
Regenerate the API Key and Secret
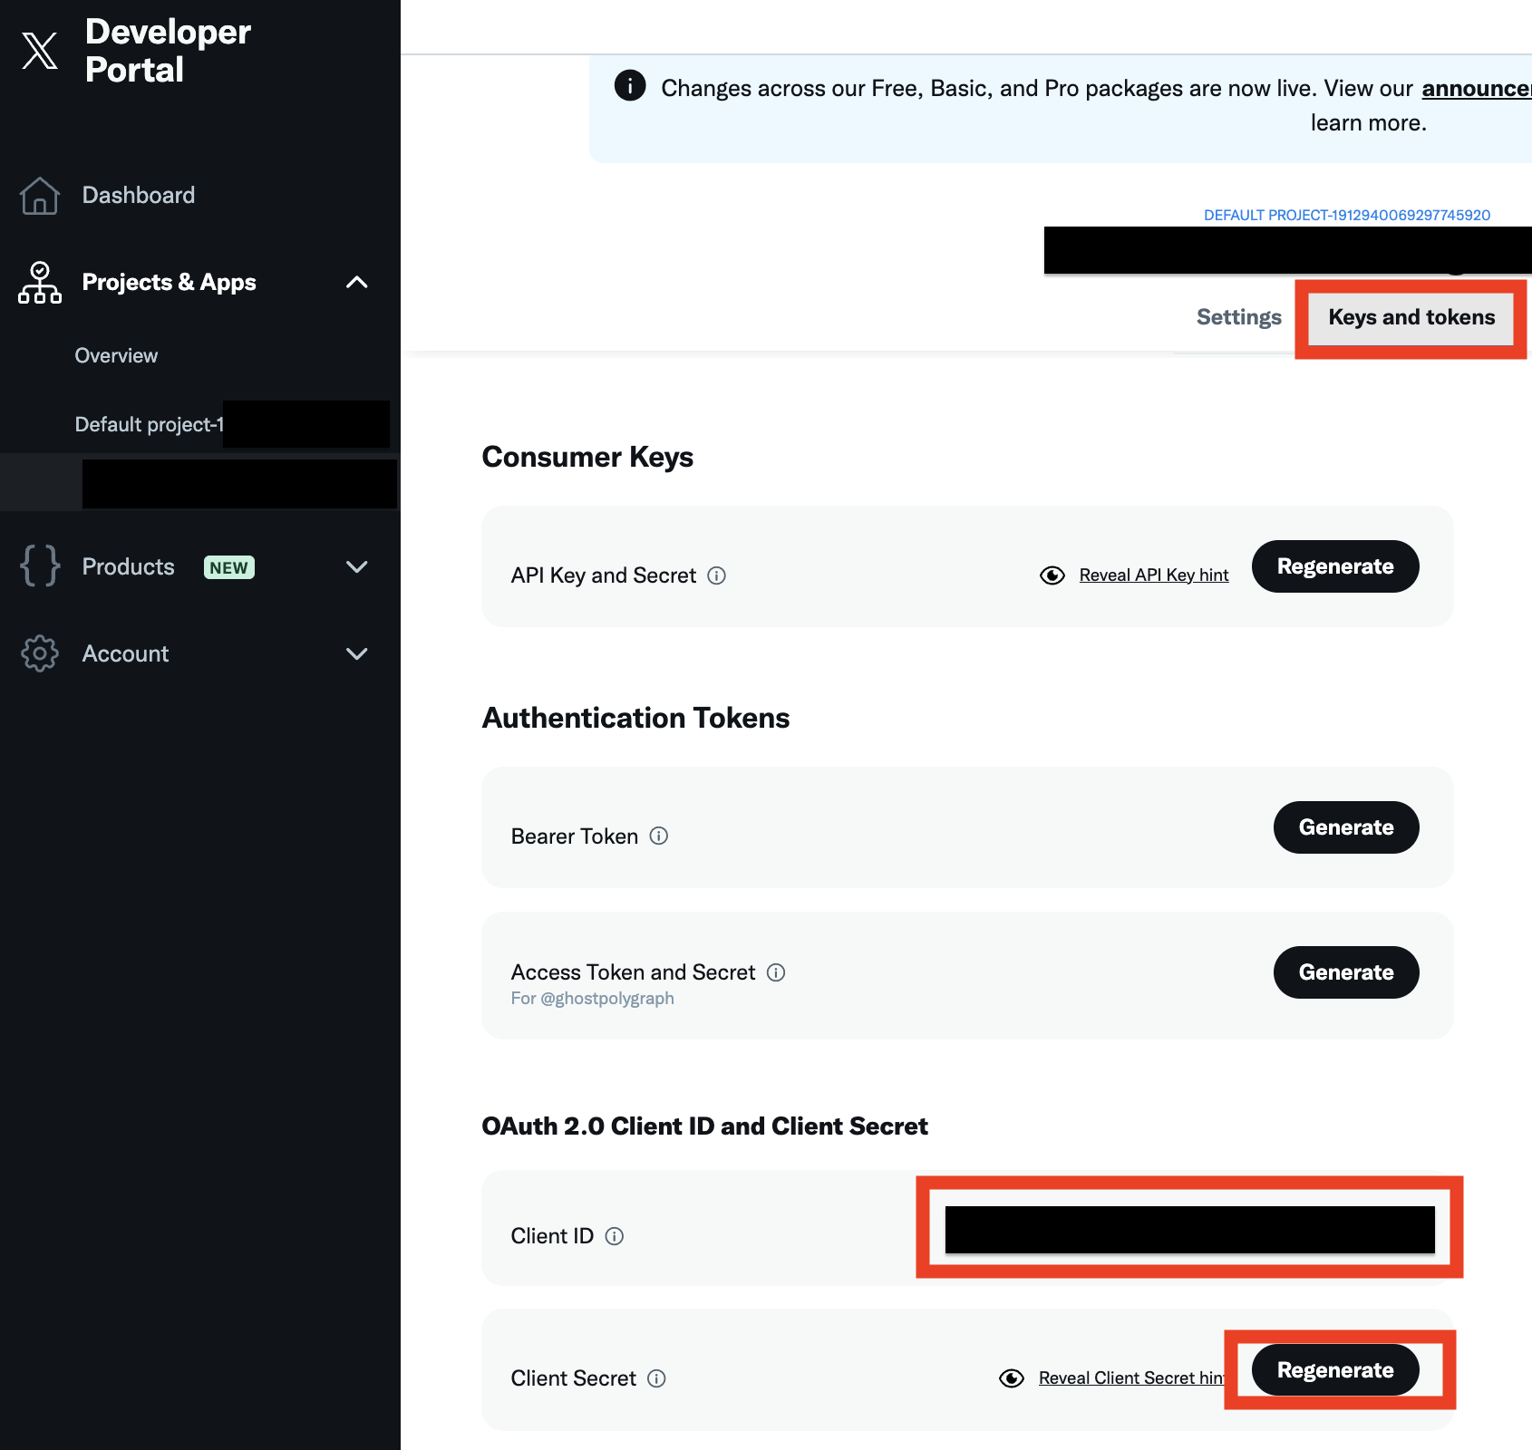(1335, 566)
